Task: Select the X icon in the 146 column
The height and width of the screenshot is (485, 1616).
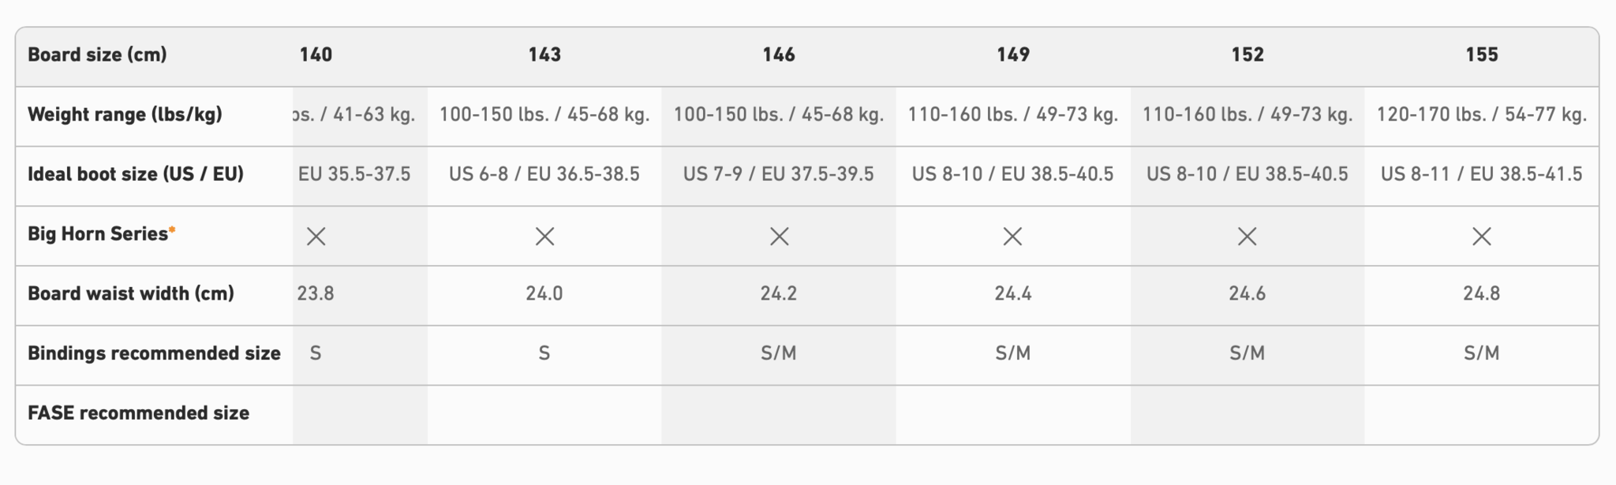Action: (779, 236)
